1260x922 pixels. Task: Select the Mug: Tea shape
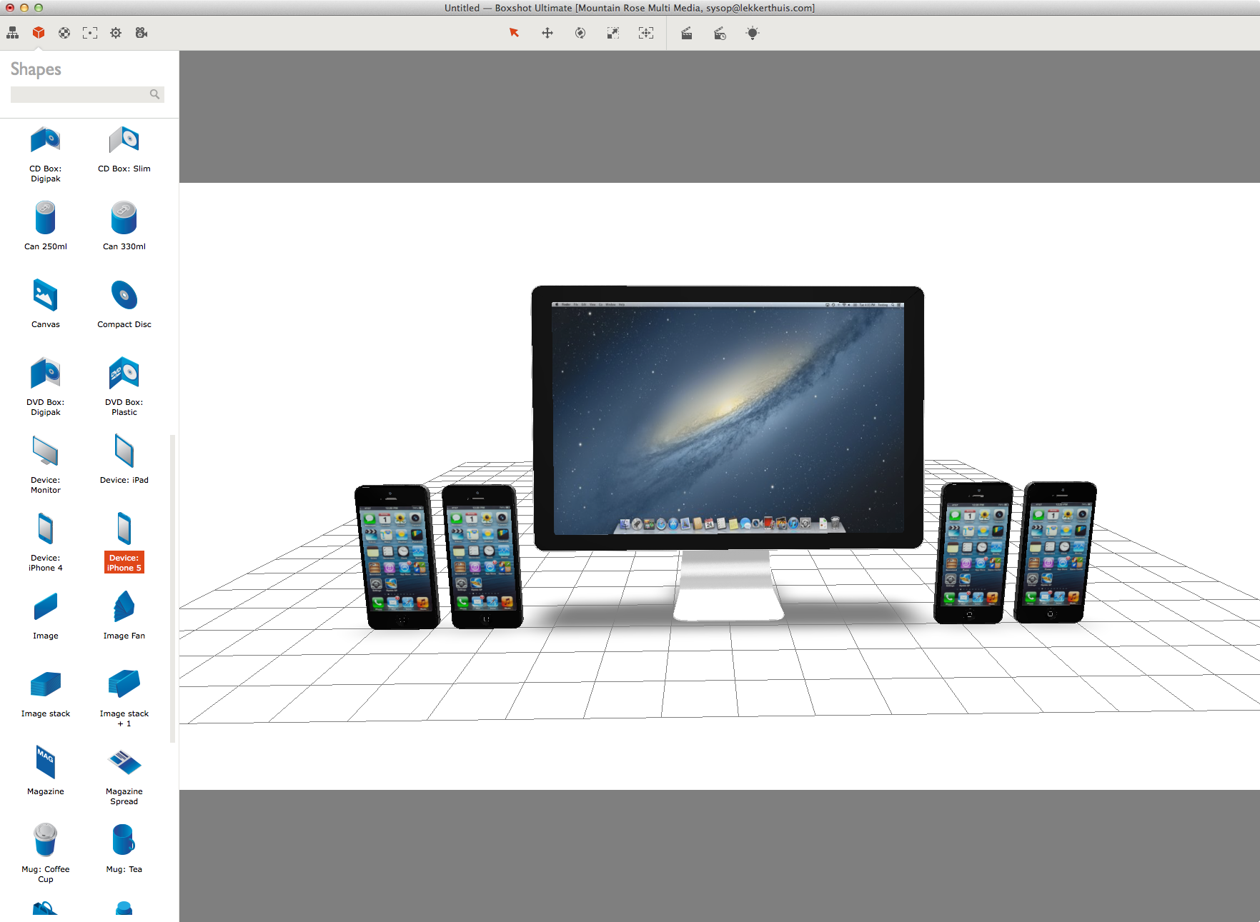[x=124, y=848]
